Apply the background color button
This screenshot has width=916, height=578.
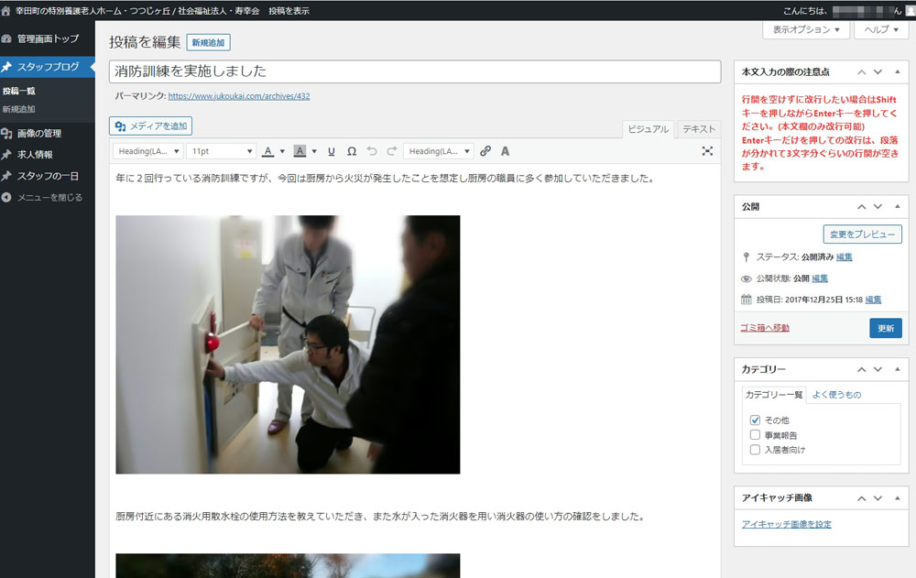[x=300, y=151]
